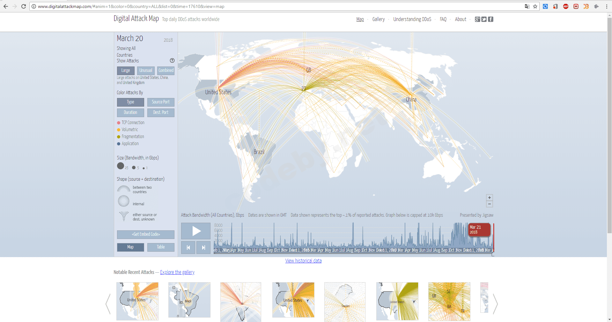Reload the page with the refresh icon
This screenshot has width=612, height=322.
tap(24, 6)
